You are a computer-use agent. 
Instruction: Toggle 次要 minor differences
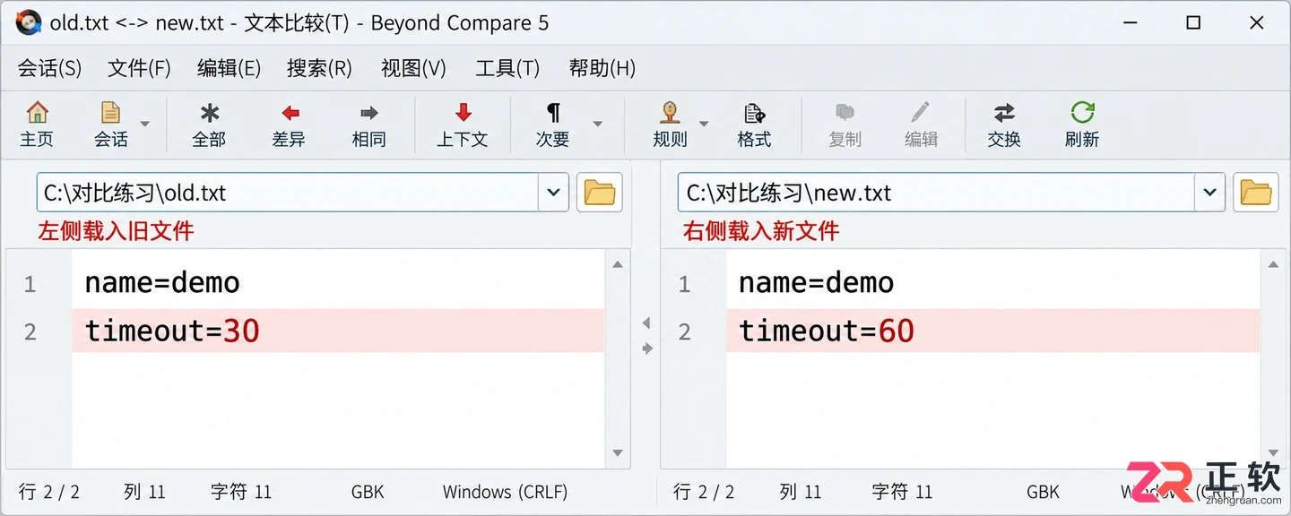pyautogui.click(x=553, y=124)
